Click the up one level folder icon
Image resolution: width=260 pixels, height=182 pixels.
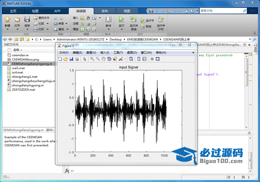tap(16, 39)
